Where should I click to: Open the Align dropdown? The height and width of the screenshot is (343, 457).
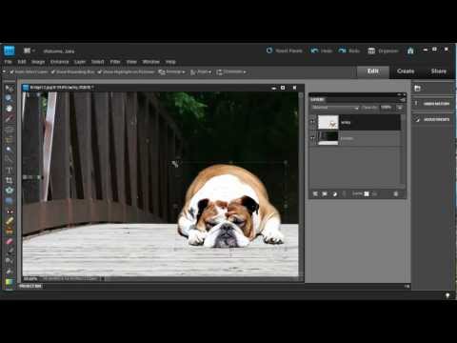(x=201, y=72)
